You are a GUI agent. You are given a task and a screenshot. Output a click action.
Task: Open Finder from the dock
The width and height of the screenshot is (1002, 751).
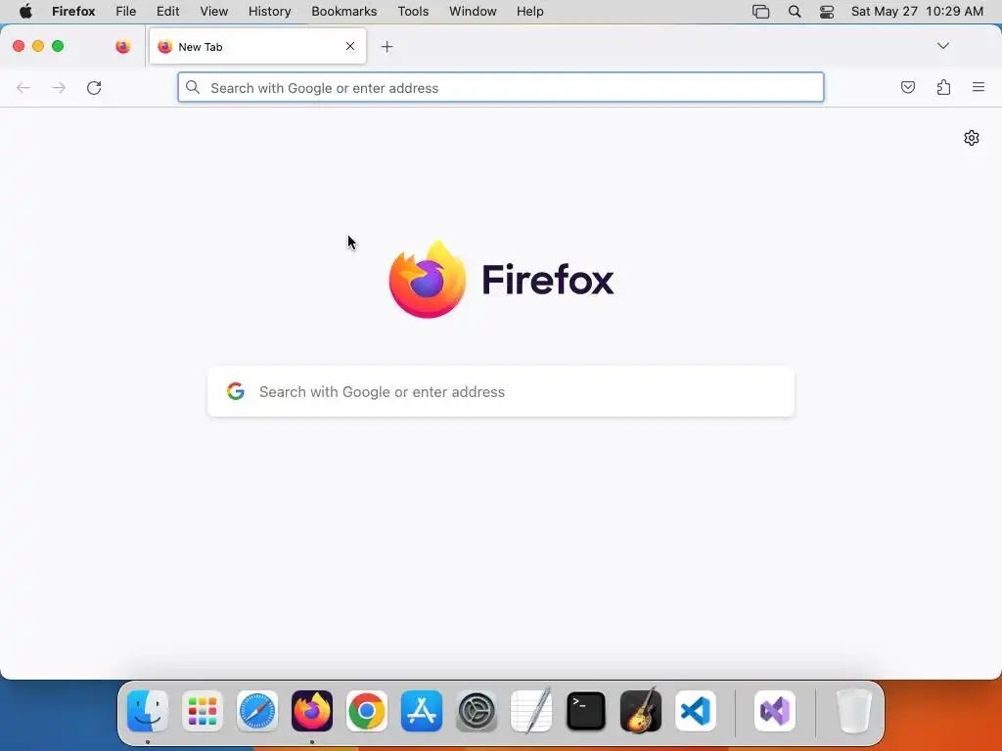pos(148,711)
